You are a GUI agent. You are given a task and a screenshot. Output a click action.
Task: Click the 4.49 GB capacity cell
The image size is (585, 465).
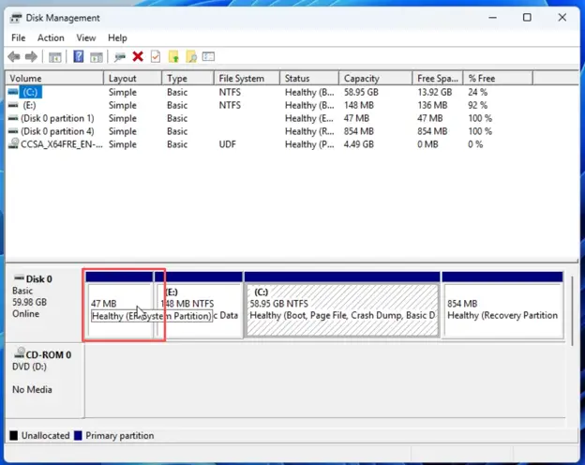[x=359, y=144]
